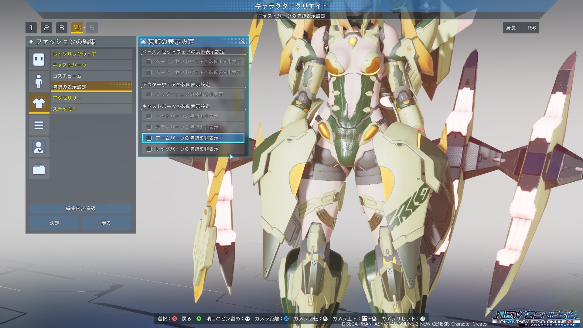
Task: Toggle ヘッドパーツの装飾を非表示 checkbox
Action: click(x=149, y=116)
